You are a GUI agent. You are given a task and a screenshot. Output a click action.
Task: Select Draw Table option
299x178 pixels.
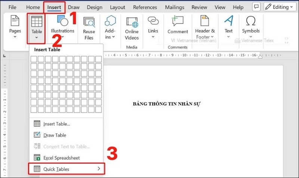[x=55, y=135]
